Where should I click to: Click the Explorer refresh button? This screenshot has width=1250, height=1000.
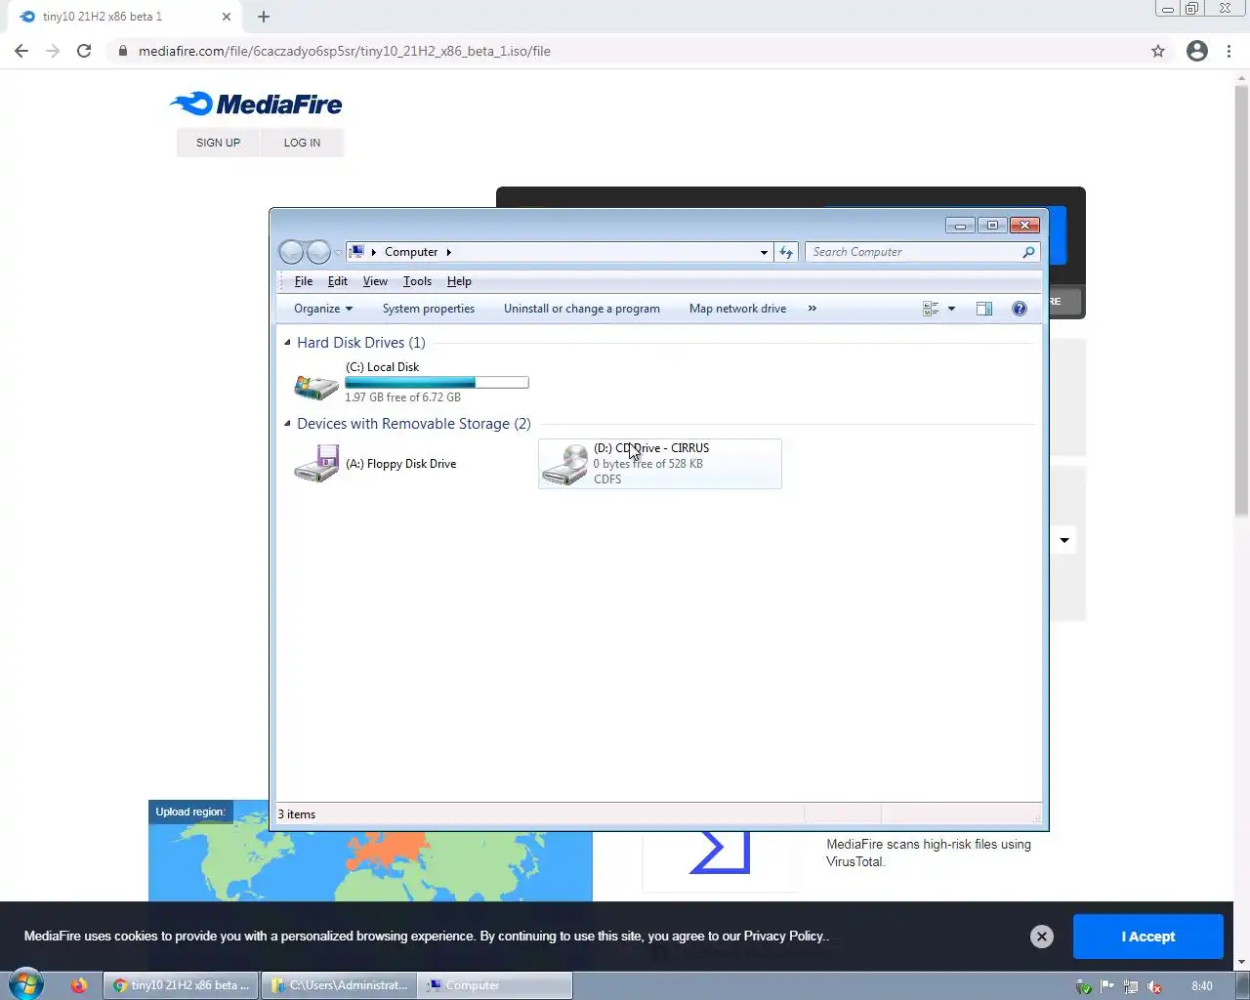click(786, 252)
